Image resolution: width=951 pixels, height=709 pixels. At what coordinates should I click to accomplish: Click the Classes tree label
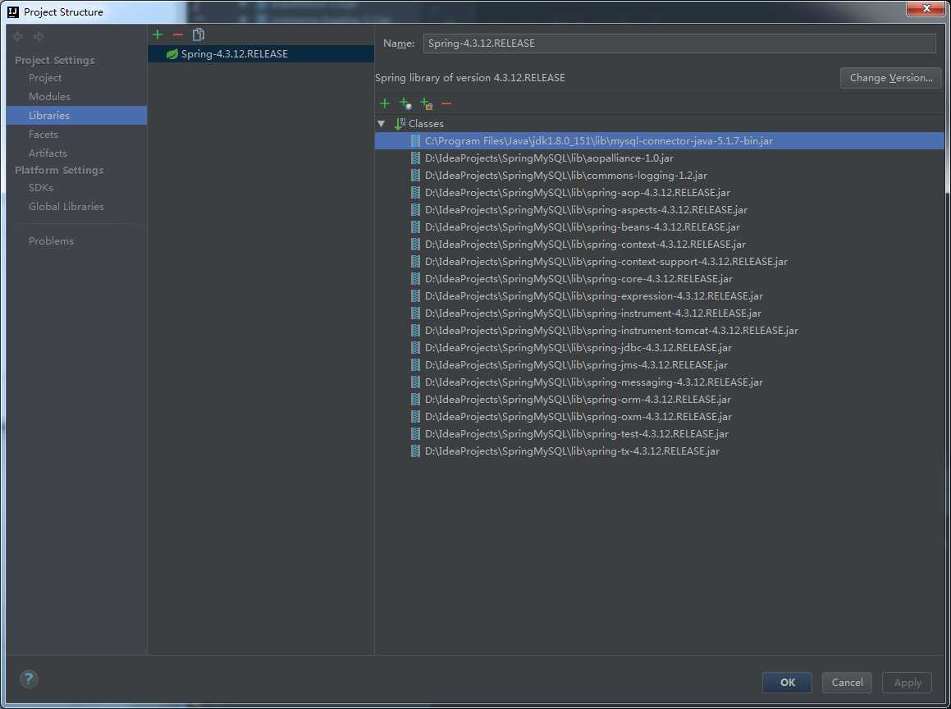pyautogui.click(x=426, y=124)
